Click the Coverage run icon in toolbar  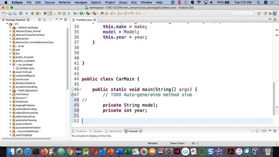point(88,14)
